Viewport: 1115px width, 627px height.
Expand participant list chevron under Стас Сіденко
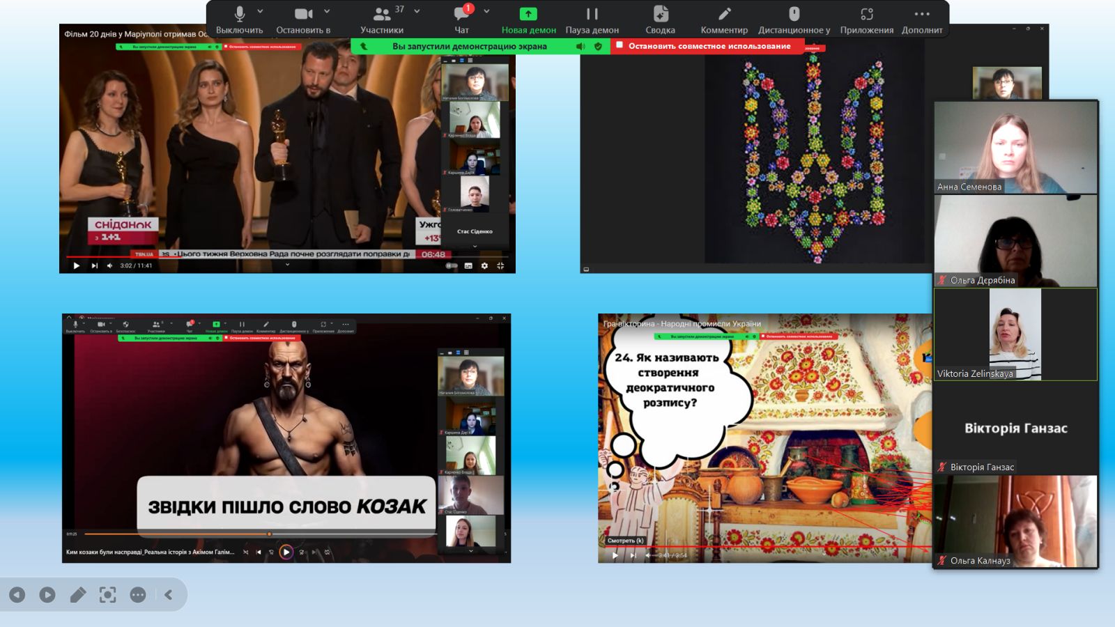click(x=475, y=246)
